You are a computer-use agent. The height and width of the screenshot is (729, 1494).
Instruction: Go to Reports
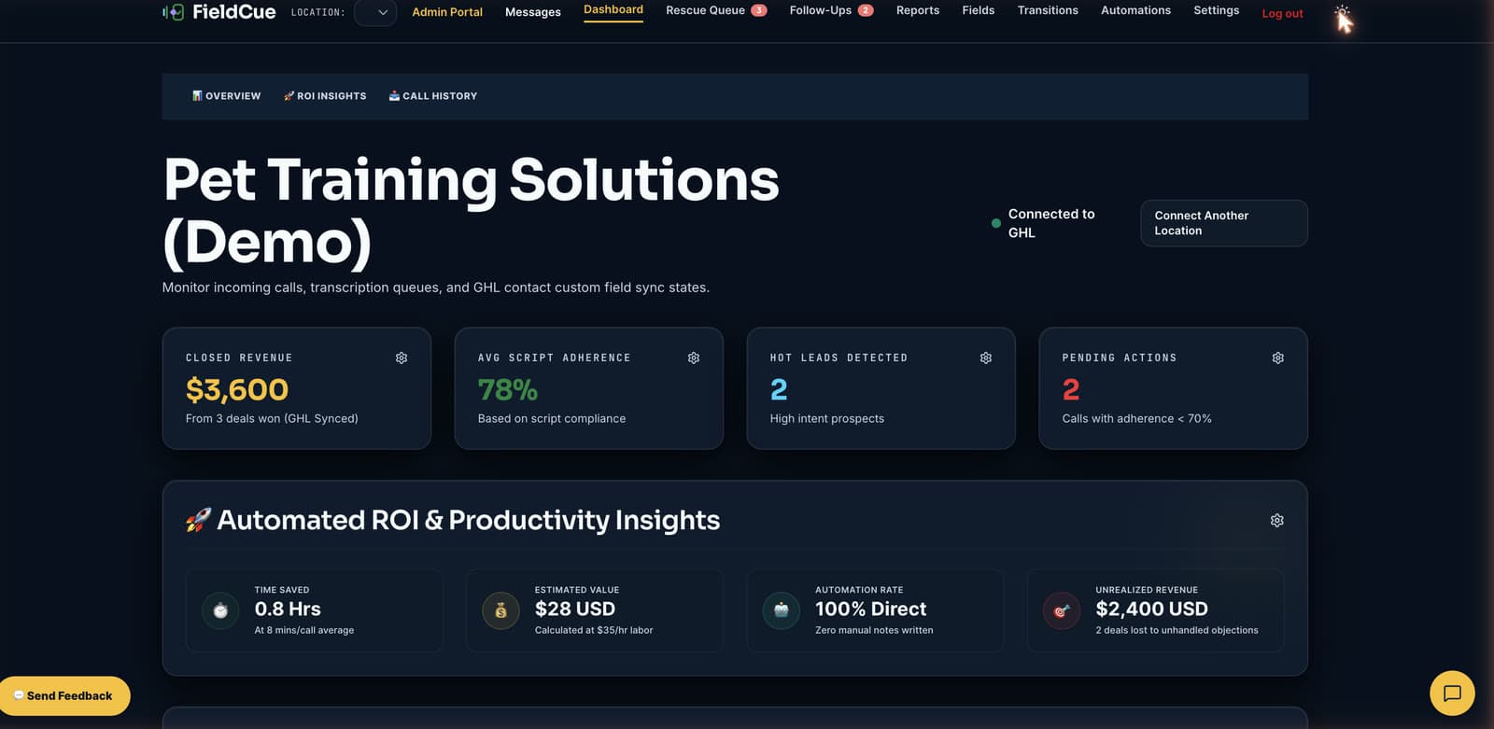coord(918,10)
